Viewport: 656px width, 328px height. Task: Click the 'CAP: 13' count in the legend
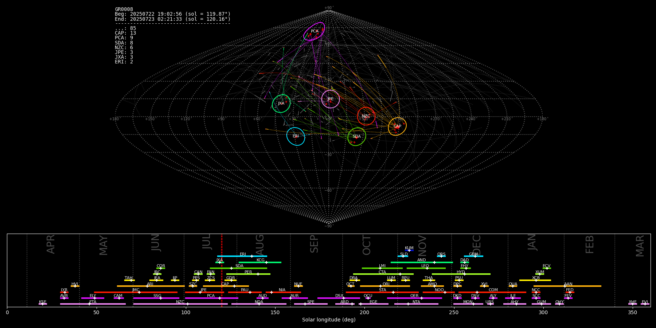coord(125,33)
